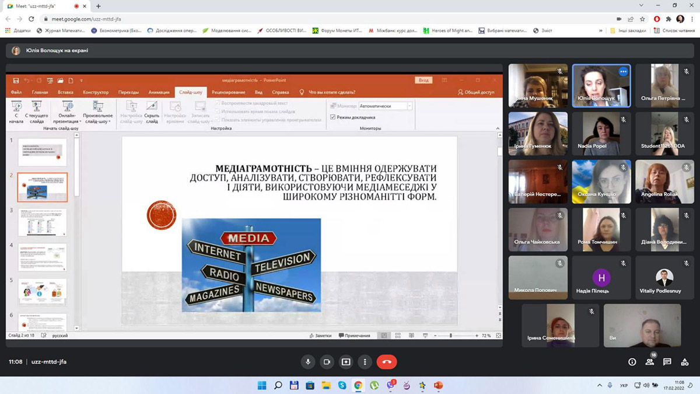Screen dimensions: 700x394
Task: Open more options in Meet controls
Action: click(365, 362)
